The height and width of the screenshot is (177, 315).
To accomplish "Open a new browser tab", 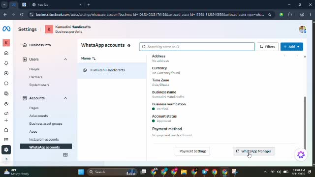I will 89,4.
